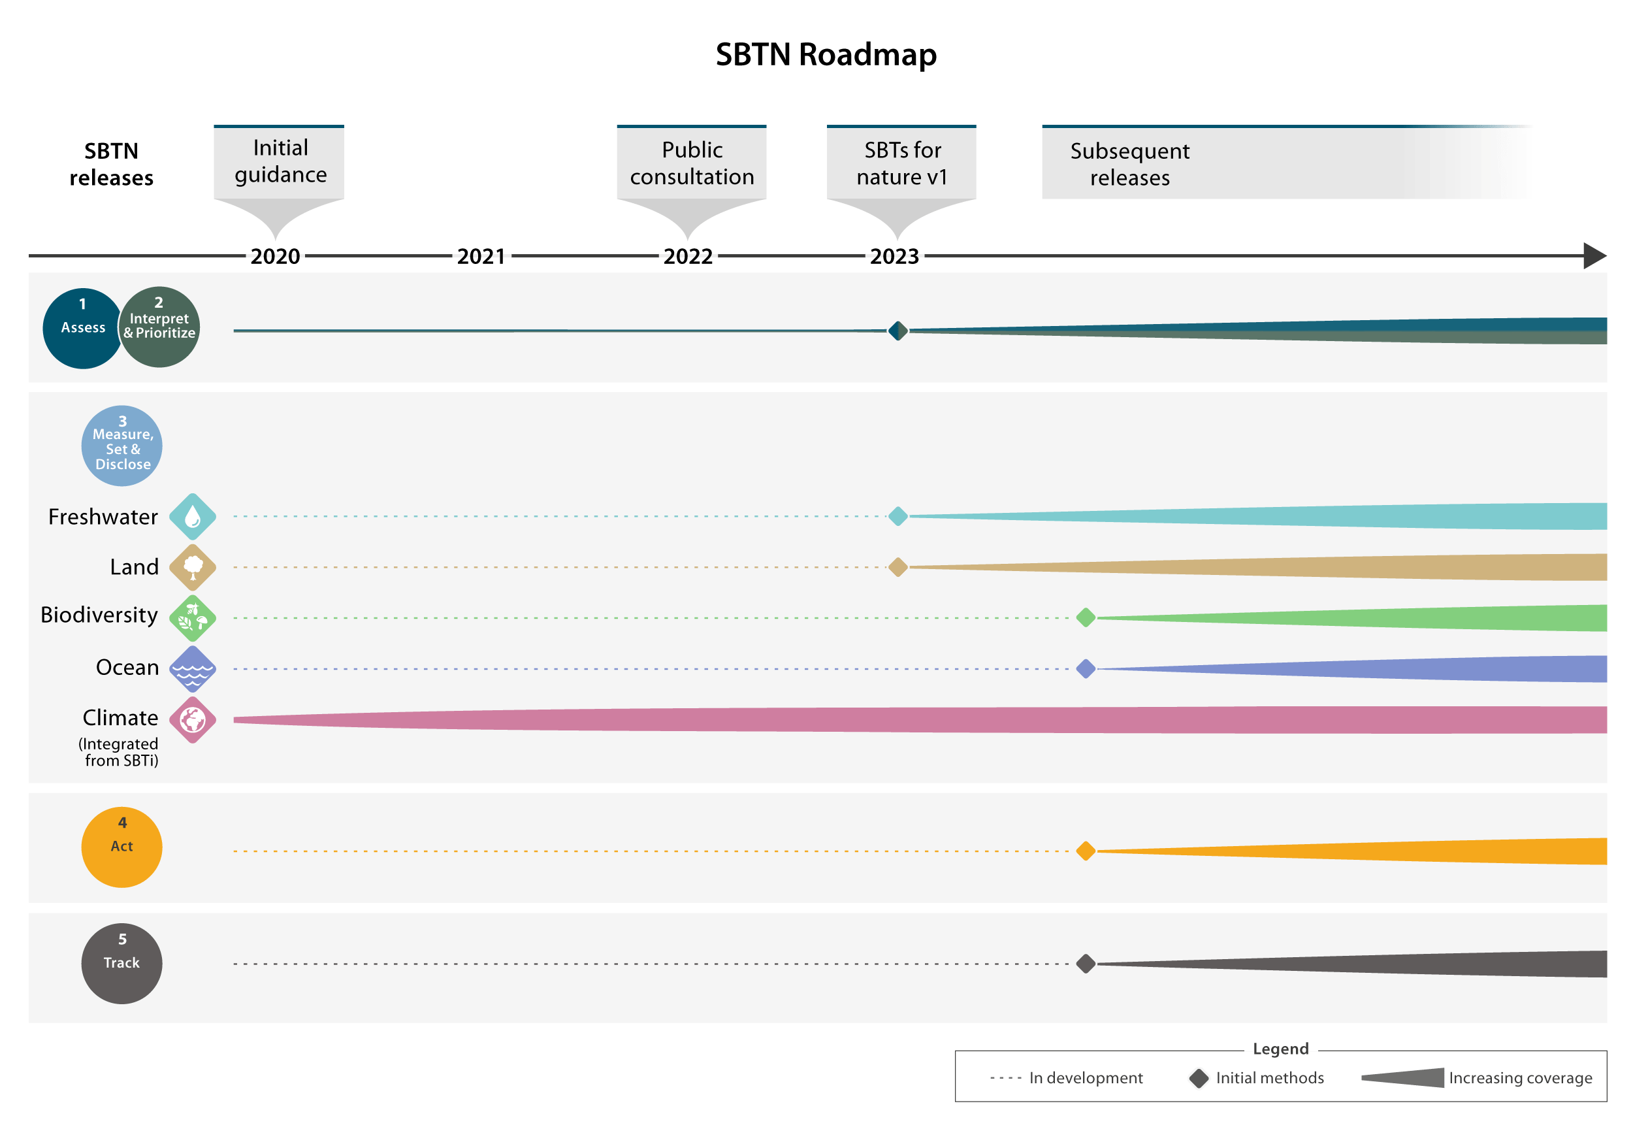Click the Public consultation release banner

(691, 164)
